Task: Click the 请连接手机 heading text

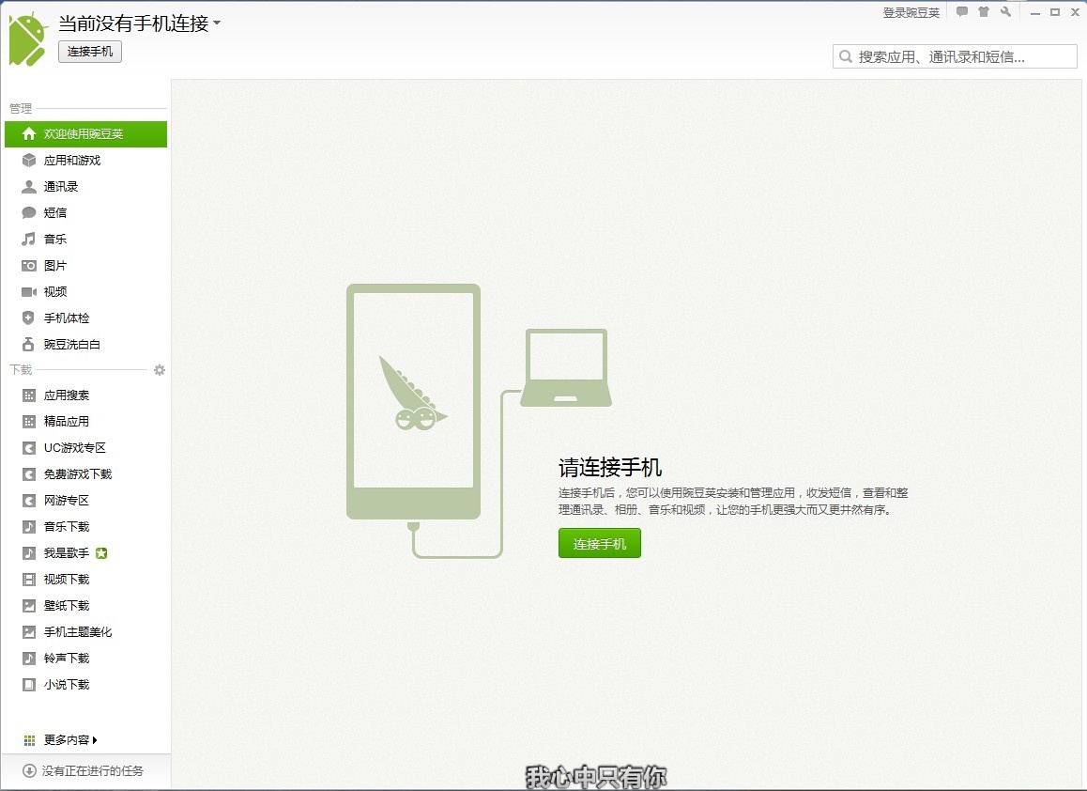Action: click(610, 468)
